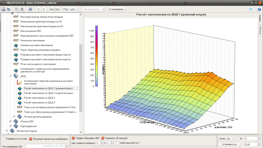Image resolution: width=263 pixels, height=148 pixels.
Task: Select Минимальная адаптация воздуха на ХХ
Action: [x=41, y=21]
